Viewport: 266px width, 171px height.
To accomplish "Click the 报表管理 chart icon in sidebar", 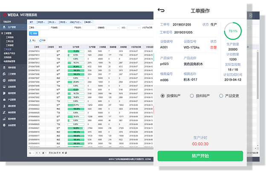I will point(4,119).
